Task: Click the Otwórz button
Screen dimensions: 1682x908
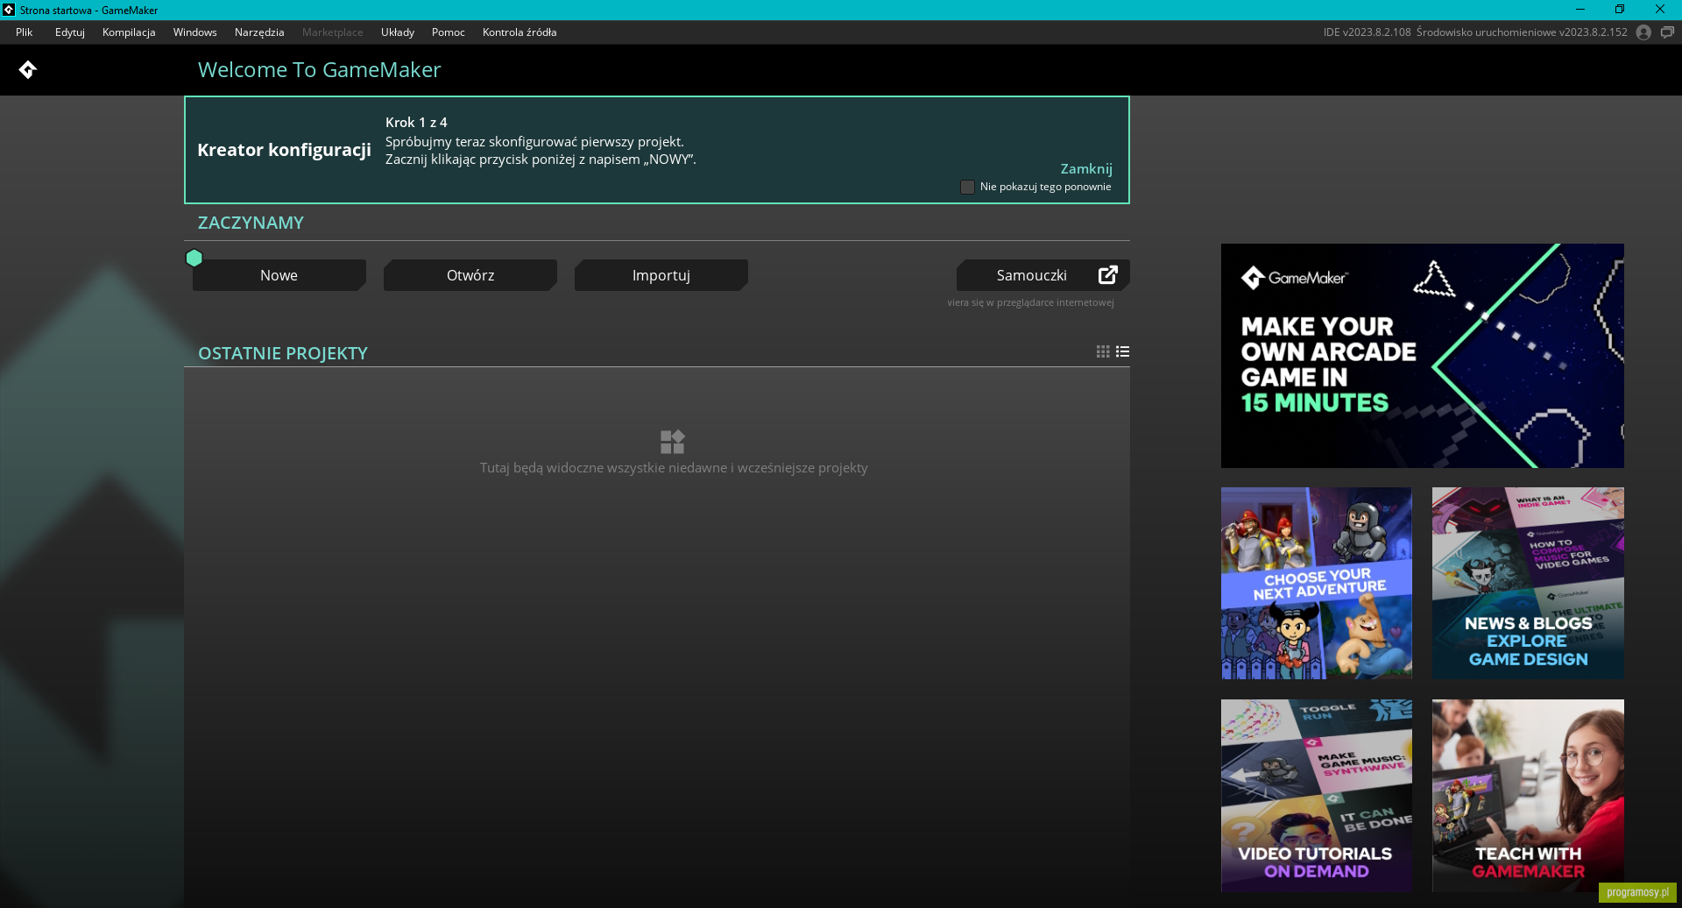Action: [x=470, y=275]
